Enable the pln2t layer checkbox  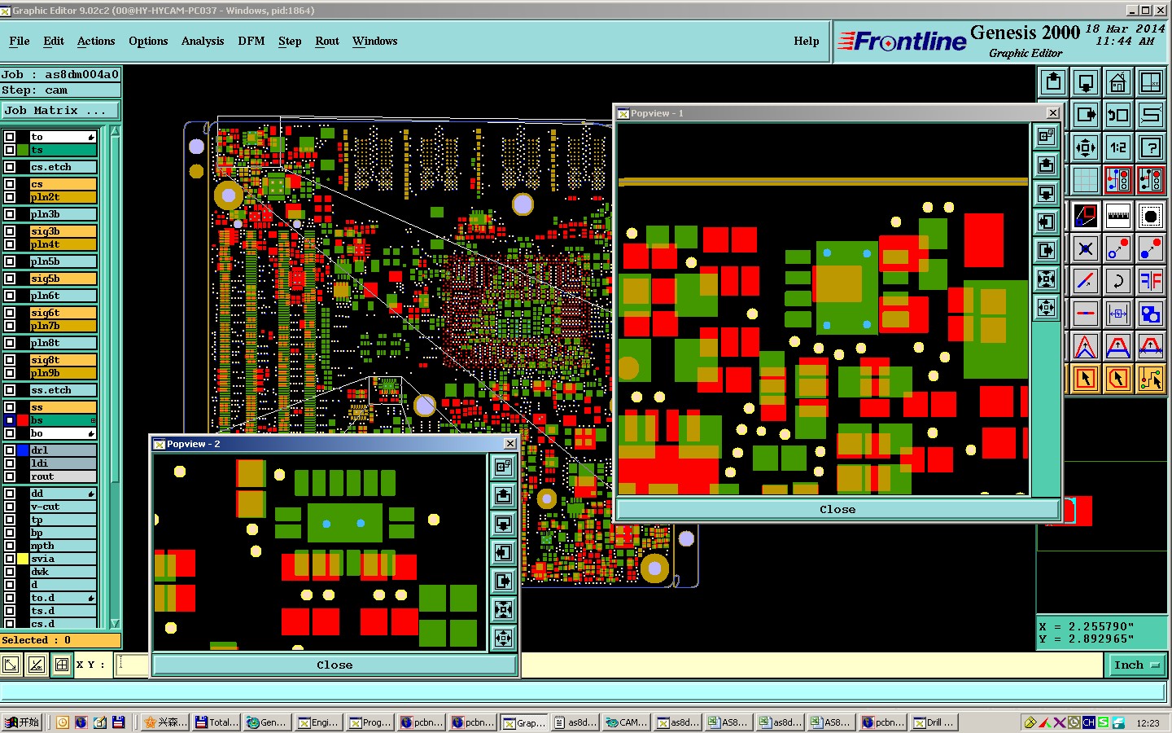coord(10,197)
